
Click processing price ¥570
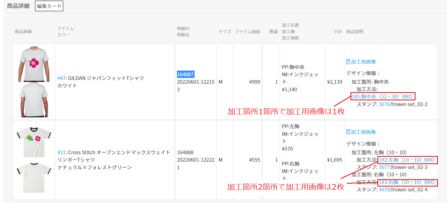(287, 149)
